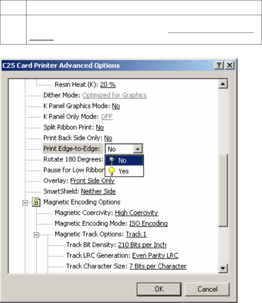
Task: Click the Optimized for Graphics dither value
Action: click(114, 95)
